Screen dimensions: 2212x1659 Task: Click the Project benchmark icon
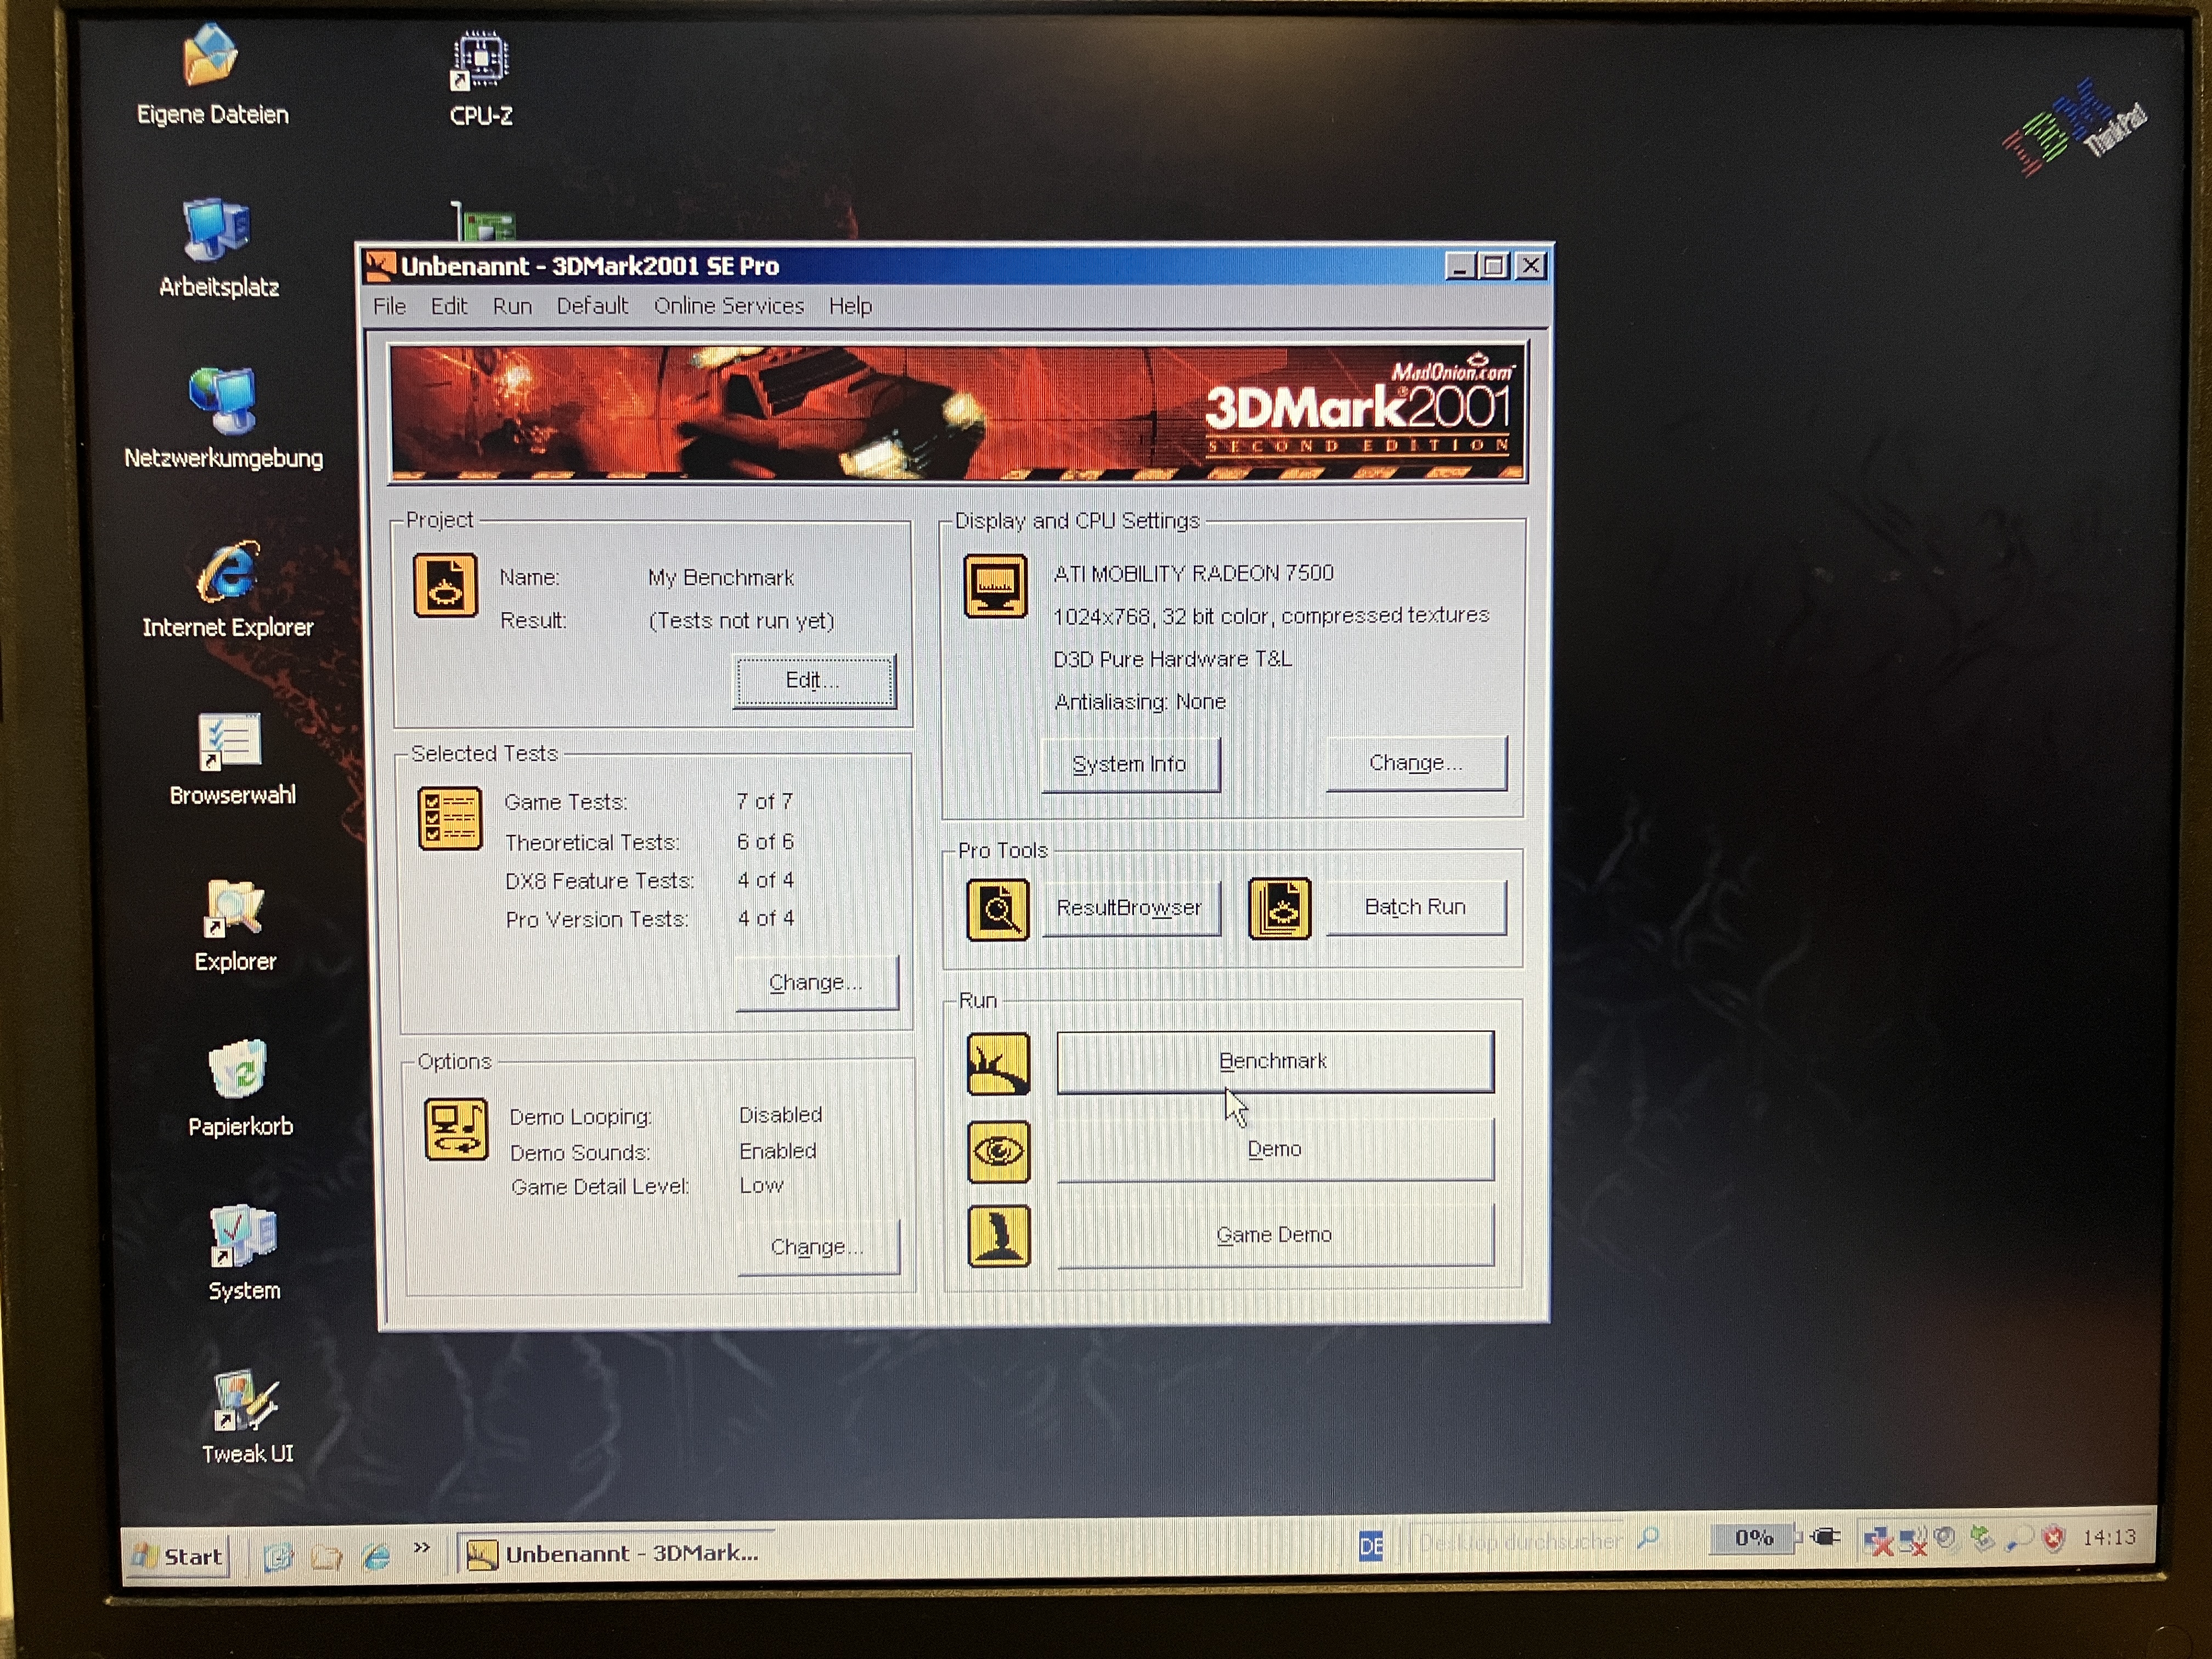[x=445, y=586]
